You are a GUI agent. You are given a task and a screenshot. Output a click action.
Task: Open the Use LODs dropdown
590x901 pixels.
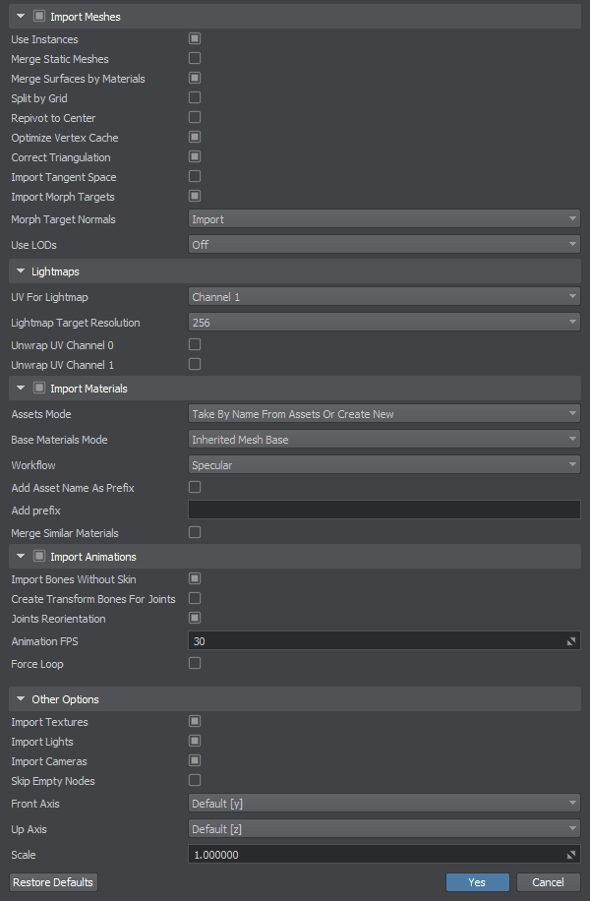tap(383, 244)
